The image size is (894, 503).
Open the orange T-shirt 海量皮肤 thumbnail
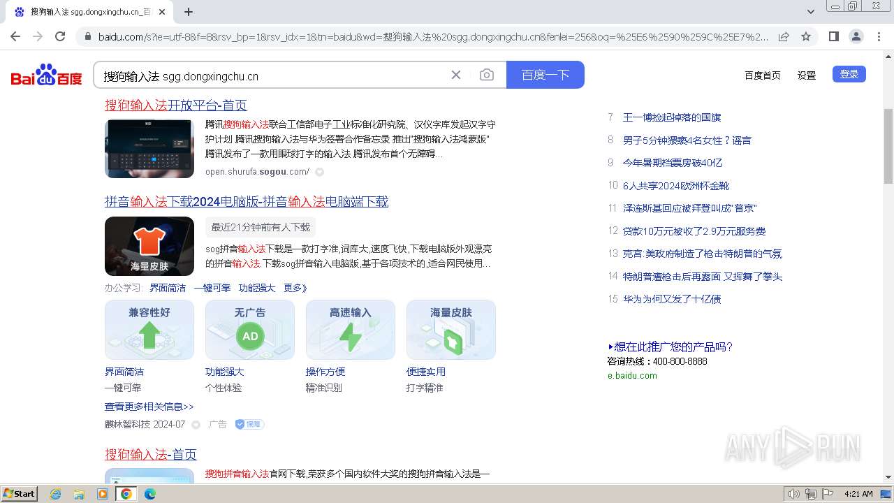(x=149, y=246)
